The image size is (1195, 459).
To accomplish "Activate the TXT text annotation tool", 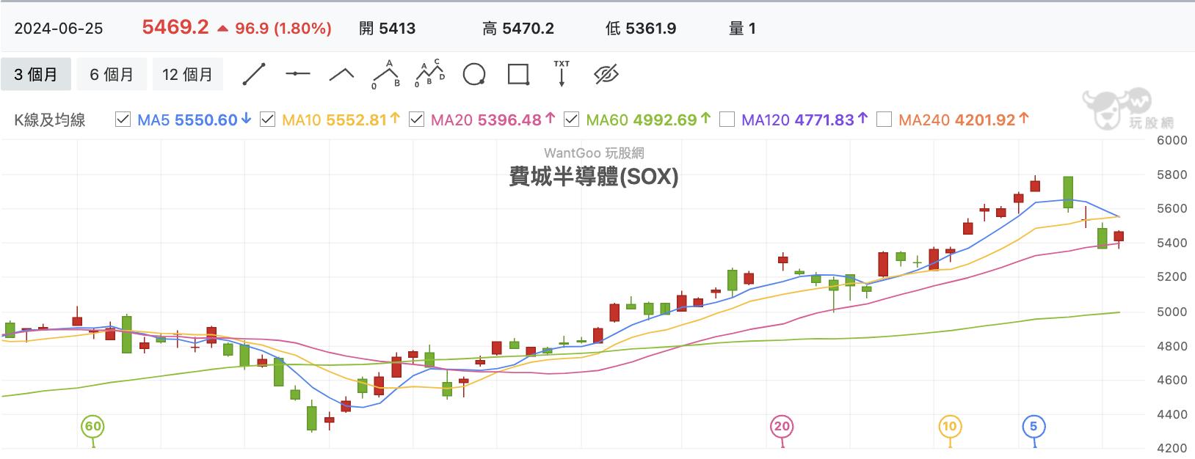I will click(x=562, y=74).
